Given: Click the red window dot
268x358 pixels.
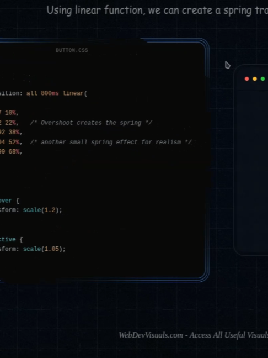Looking at the screenshot, I should [246, 79].
